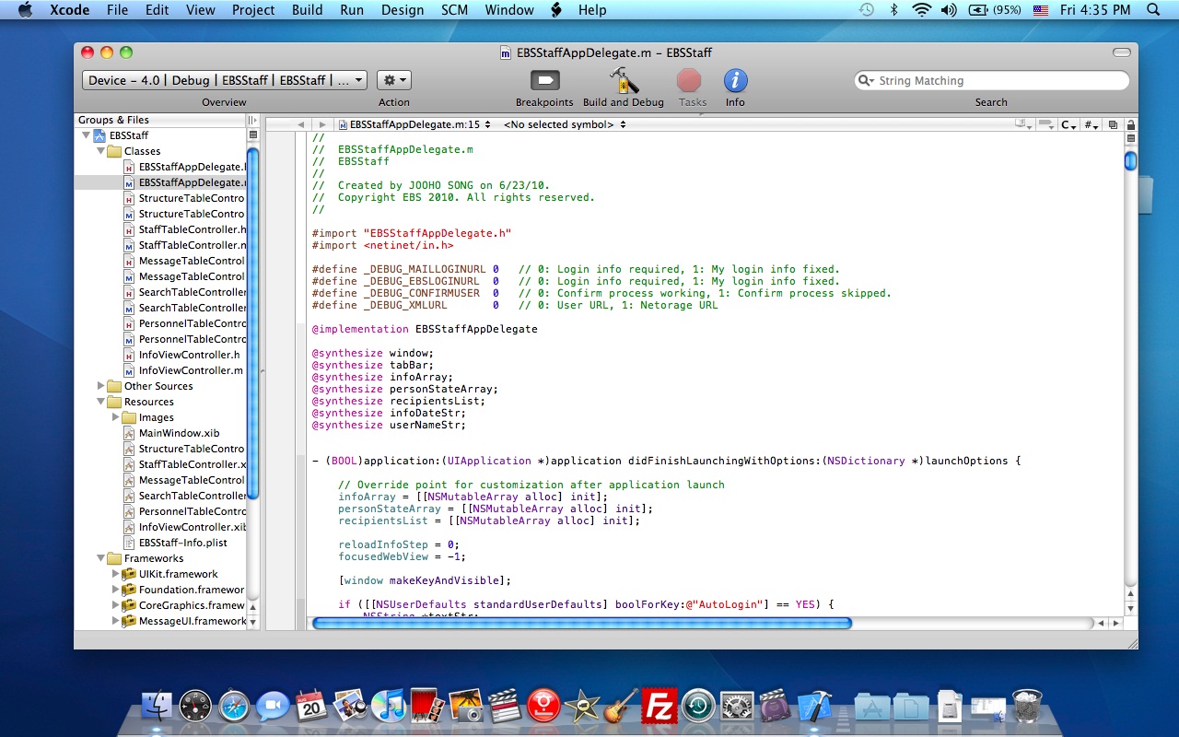The width and height of the screenshot is (1179, 737).
Task: Expand the Images folder under Resources
Action: [x=115, y=417]
